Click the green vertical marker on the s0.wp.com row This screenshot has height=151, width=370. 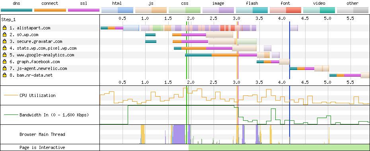coord(187,35)
